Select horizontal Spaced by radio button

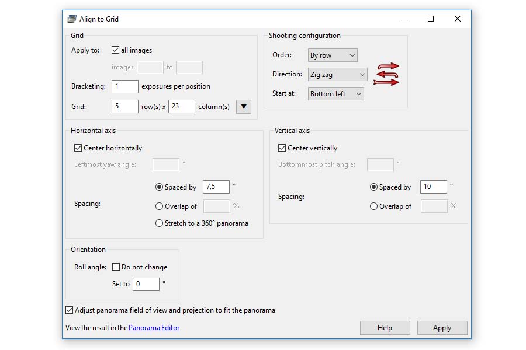coord(160,187)
